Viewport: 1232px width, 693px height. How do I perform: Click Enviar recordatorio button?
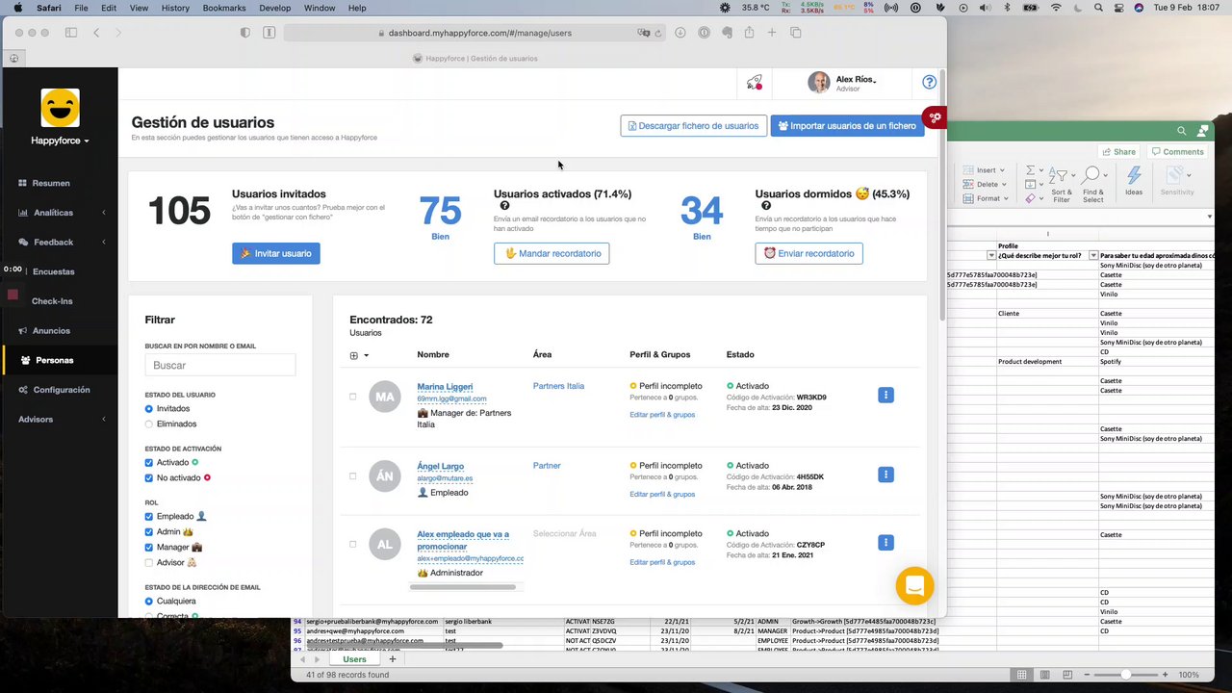coord(808,253)
